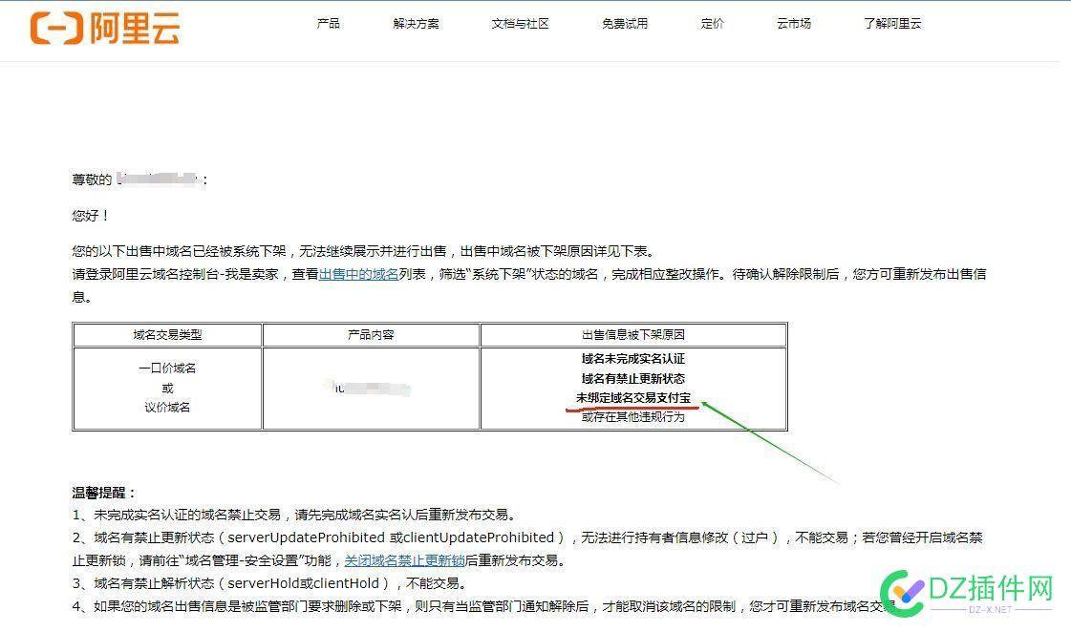The width and height of the screenshot is (1071, 632).
Task: Open 了解阿里云 in the navigation
Action: [892, 24]
